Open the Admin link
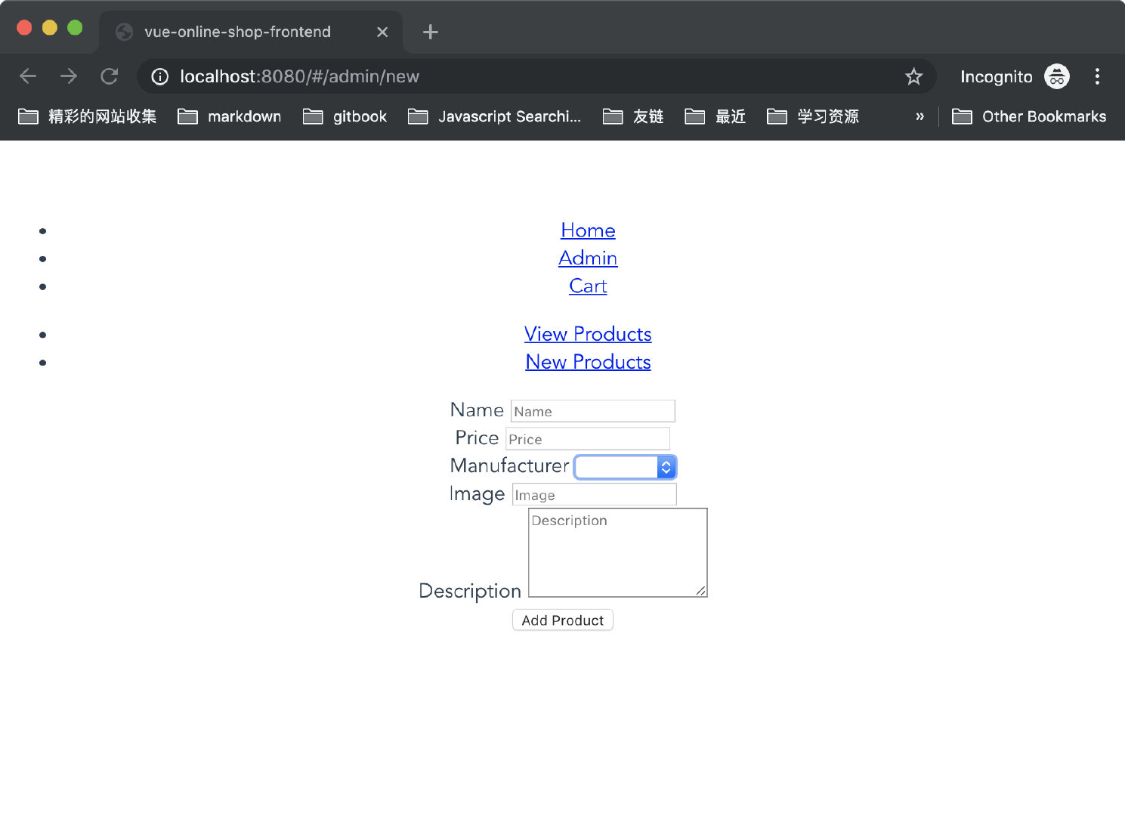This screenshot has height=816, width=1125. [588, 258]
